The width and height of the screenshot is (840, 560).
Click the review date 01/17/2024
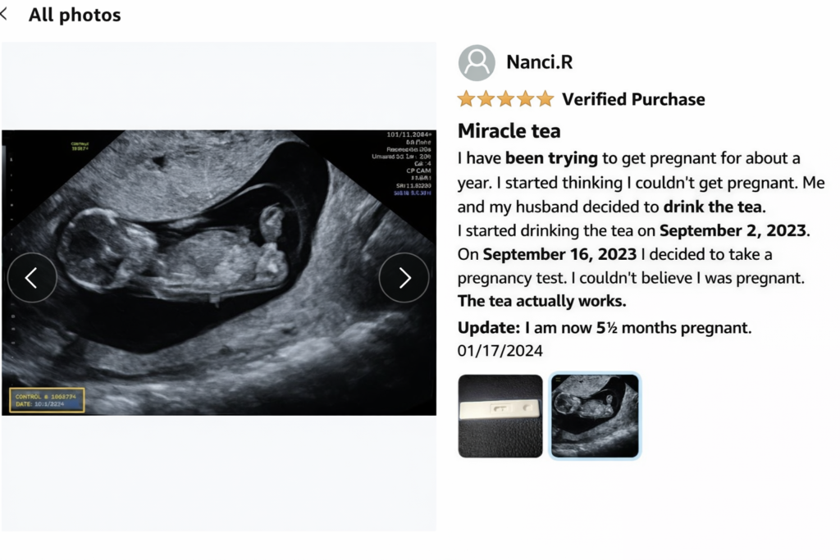pos(500,351)
